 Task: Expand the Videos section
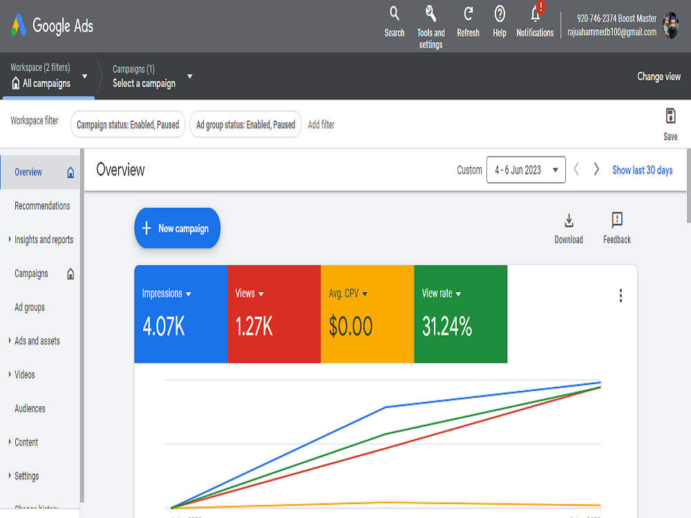coord(10,374)
